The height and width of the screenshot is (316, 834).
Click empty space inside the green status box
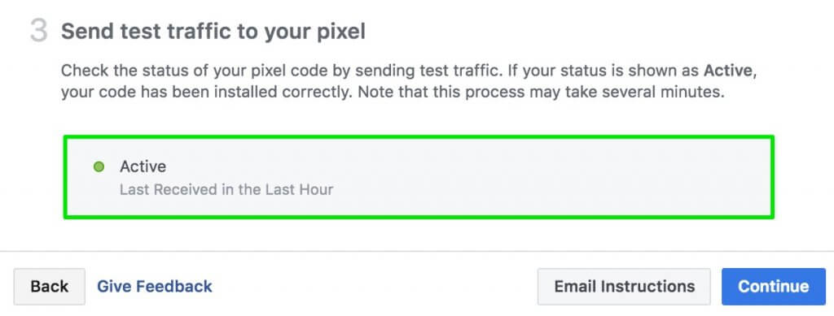click(x=532, y=178)
